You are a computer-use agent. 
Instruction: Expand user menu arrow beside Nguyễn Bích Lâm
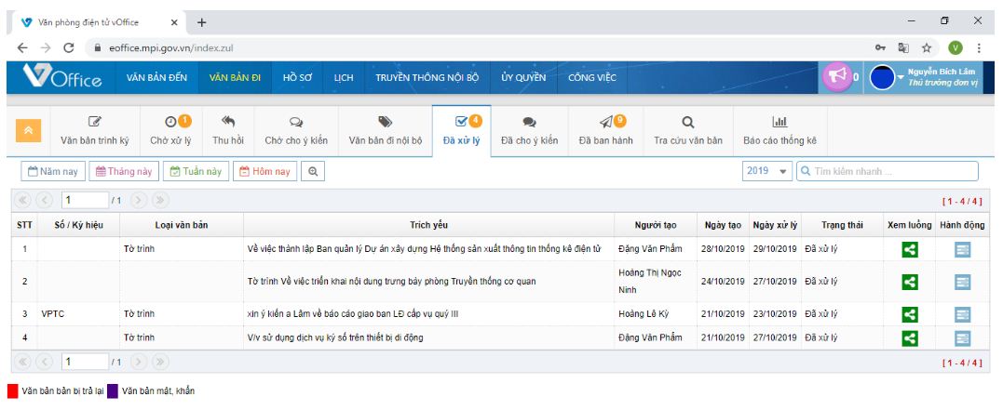click(901, 77)
